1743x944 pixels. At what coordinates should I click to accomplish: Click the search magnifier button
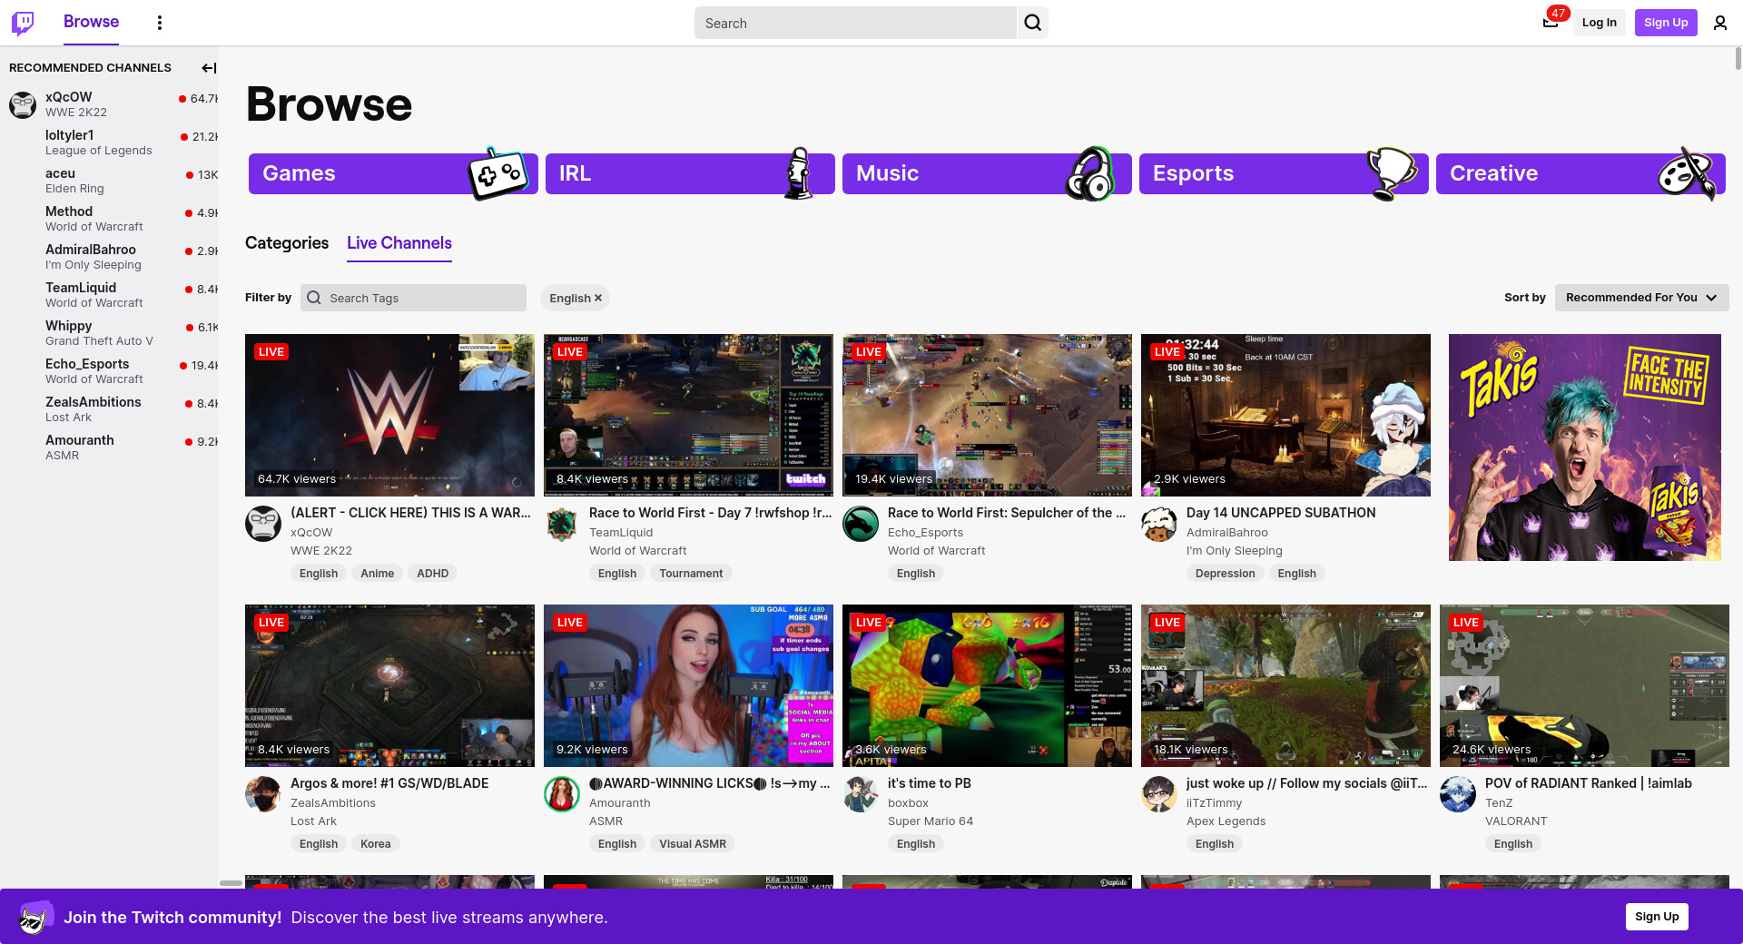1032,23
